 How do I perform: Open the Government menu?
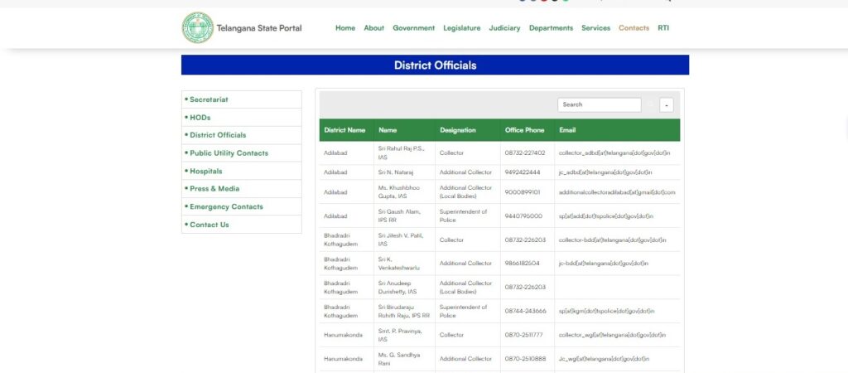pos(413,28)
